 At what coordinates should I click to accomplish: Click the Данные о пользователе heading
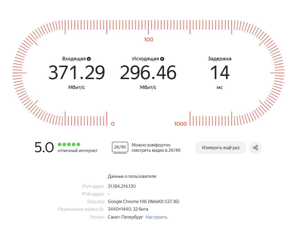[x=132, y=176]
